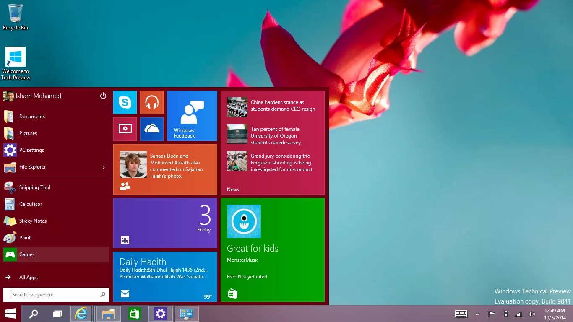Open the Mail tile with Daily Hadith
This screenshot has height=322, width=573.
tap(165, 277)
